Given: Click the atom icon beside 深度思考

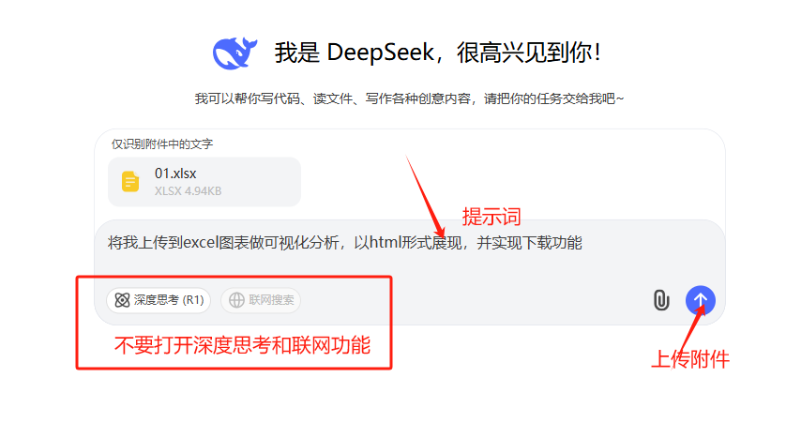Looking at the screenshot, I should 122,300.
